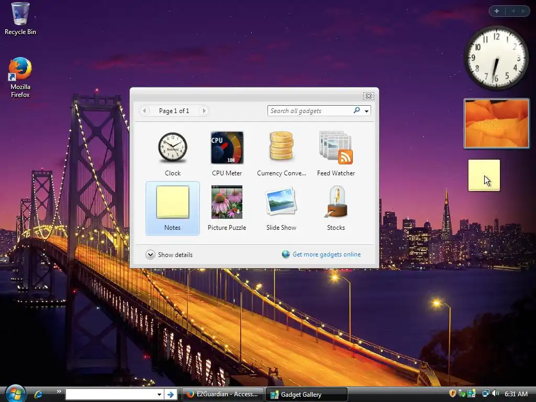This screenshot has height=402, width=536.
Task: Launch Internet Explorer from Quick Launch
Action: (38, 394)
